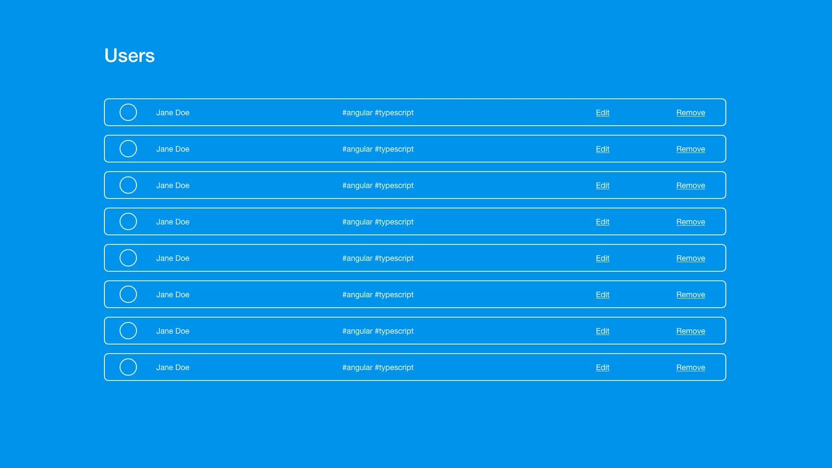Click the avatar circle in the third user row
This screenshot has height=468, width=832.
[x=128, y=185]
